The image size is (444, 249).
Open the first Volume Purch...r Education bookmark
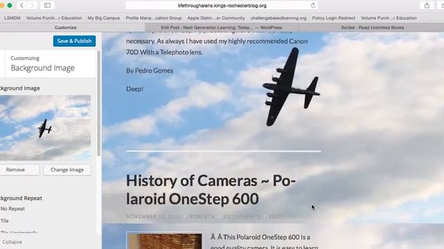(x=54, y=18)
